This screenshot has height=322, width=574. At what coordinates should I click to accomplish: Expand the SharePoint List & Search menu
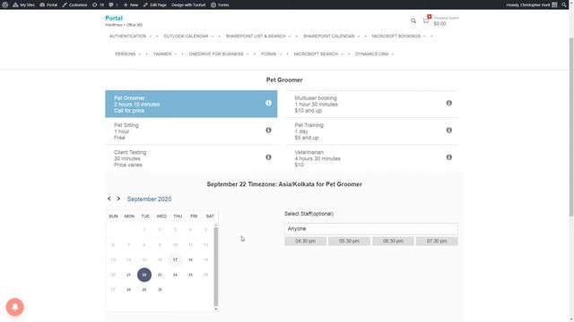point(258,36)
